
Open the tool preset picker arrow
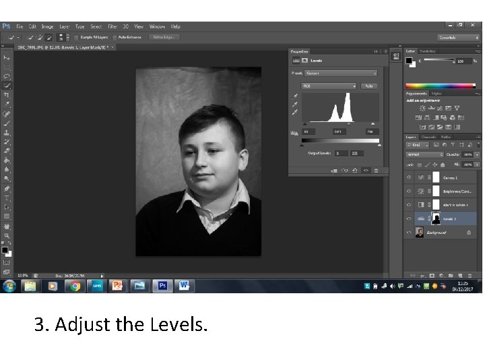click(x=18, y=38)
